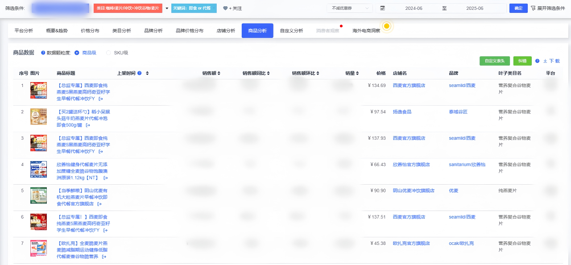
Task: Select 商品级 data granularity radio
Action: coord(77,53)
